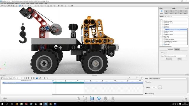Open Render dialog from bottom toolbar

pos(112,99)
